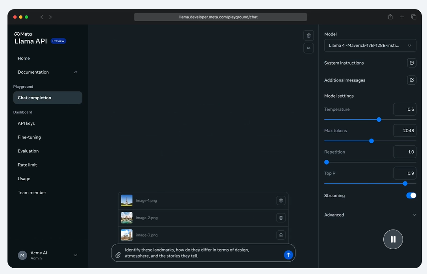This screenshot has width=427, height=274.
Task: Edit Additional messages icon
Action: pyautogui.click(x=412, y=80)
